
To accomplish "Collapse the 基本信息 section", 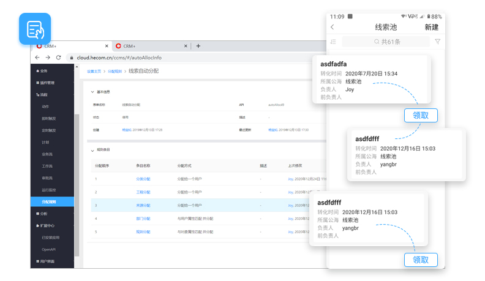I will coord(92,92).
